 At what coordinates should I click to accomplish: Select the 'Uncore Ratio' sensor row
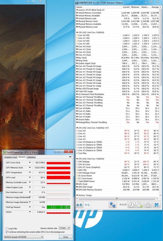[x=118, y=119]
